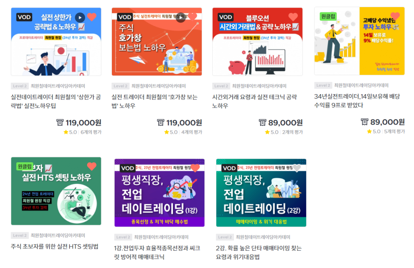
Task: Toggle heart on '시간외거래법' course card
Action: pos(293,17)
